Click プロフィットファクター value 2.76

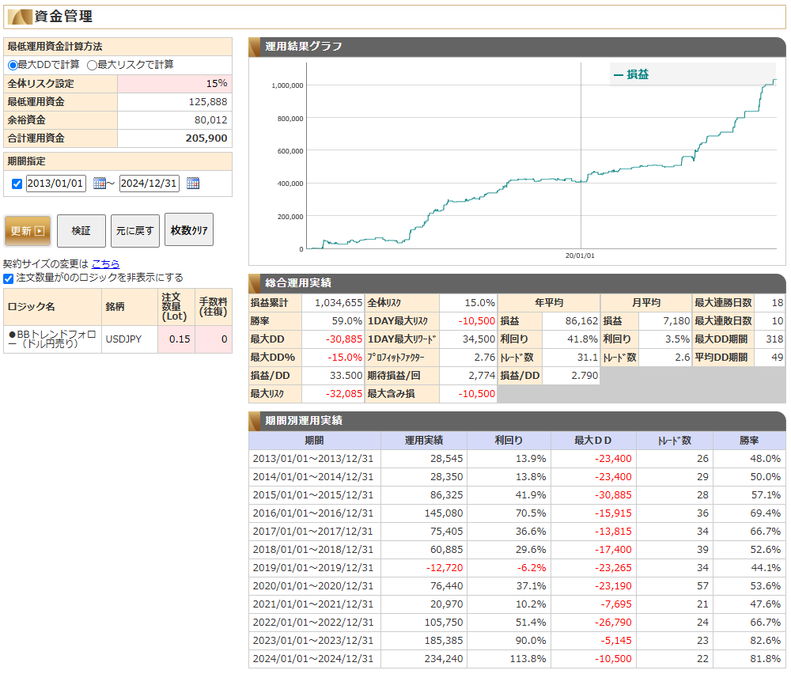tap(485, 358)
